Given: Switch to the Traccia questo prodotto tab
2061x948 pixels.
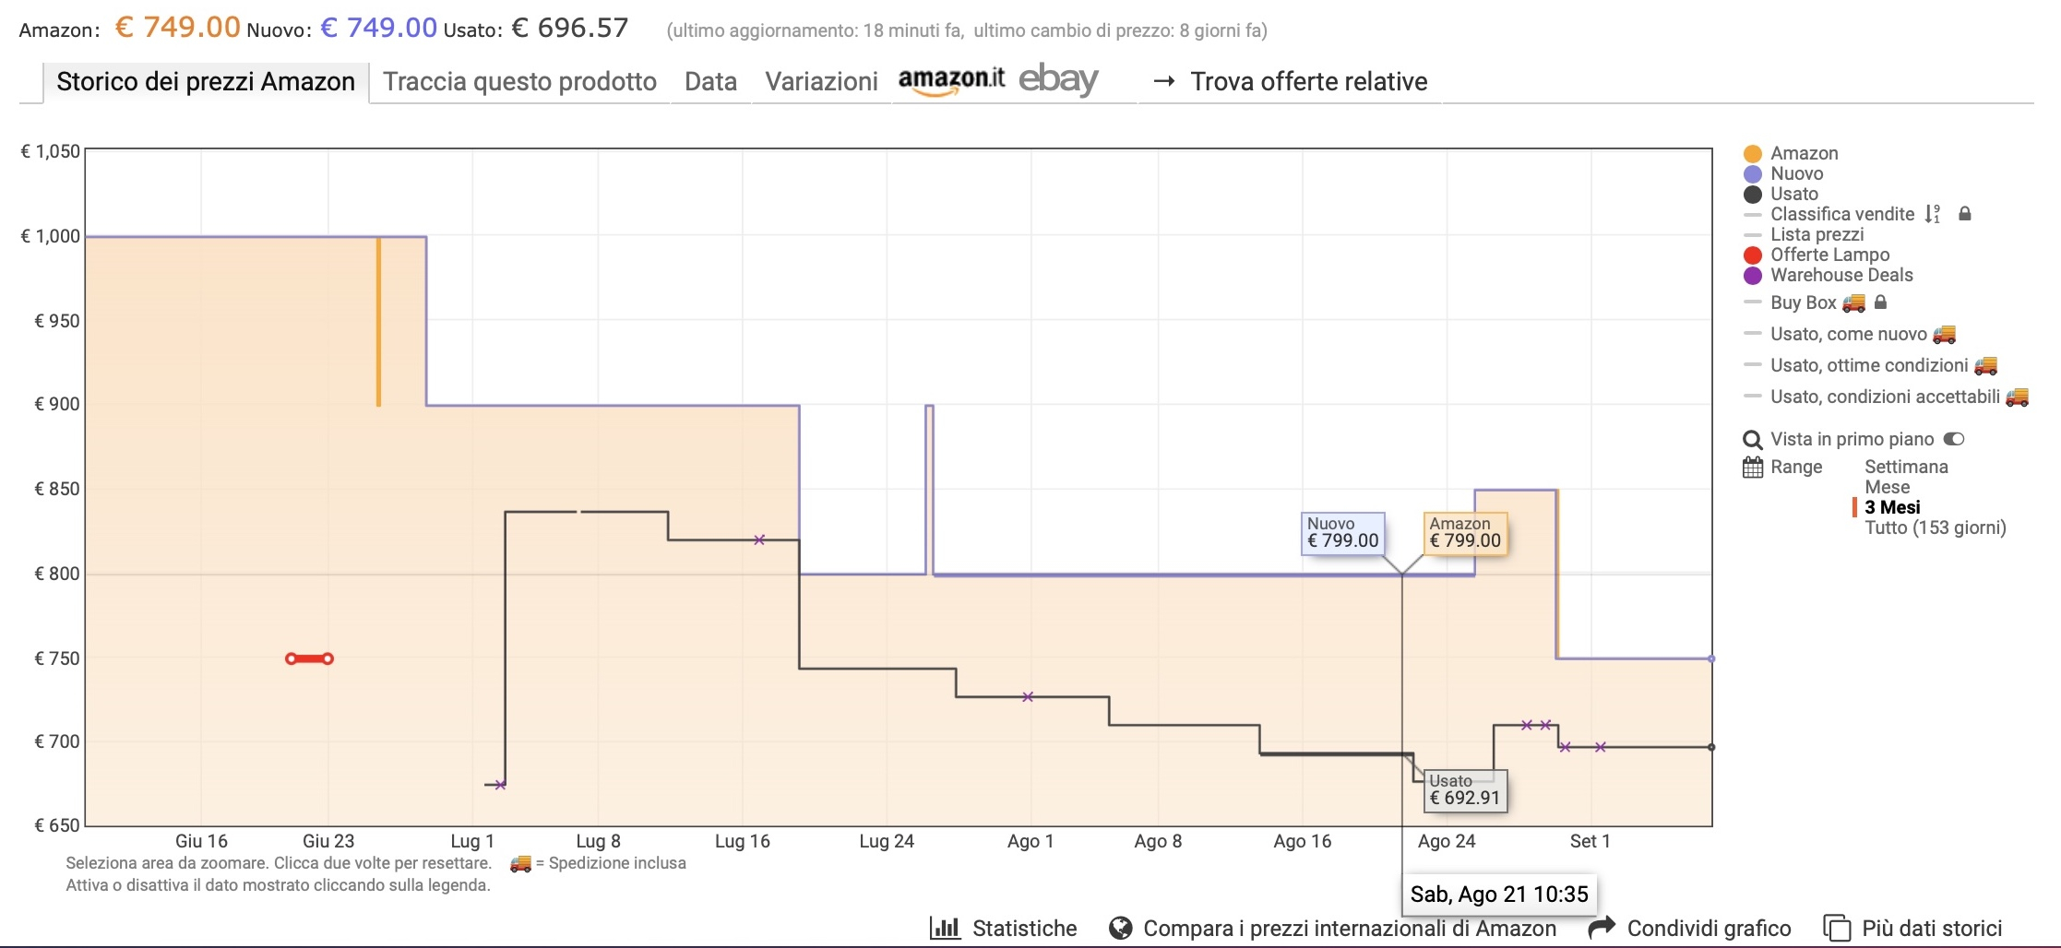Looking at the screenshot, I should point(519,82).
